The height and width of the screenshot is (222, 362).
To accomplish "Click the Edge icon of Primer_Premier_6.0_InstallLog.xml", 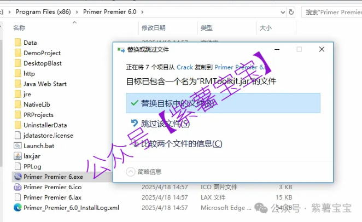I will pos(17,208).
